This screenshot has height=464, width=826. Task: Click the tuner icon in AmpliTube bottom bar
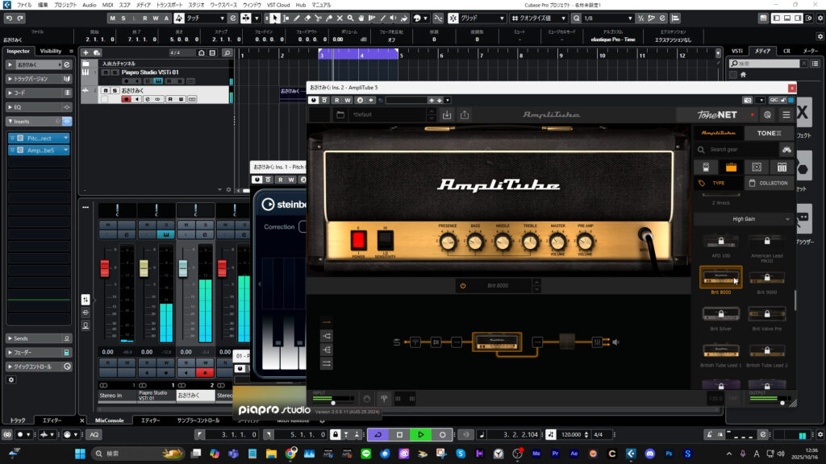(x=385, y=398)
